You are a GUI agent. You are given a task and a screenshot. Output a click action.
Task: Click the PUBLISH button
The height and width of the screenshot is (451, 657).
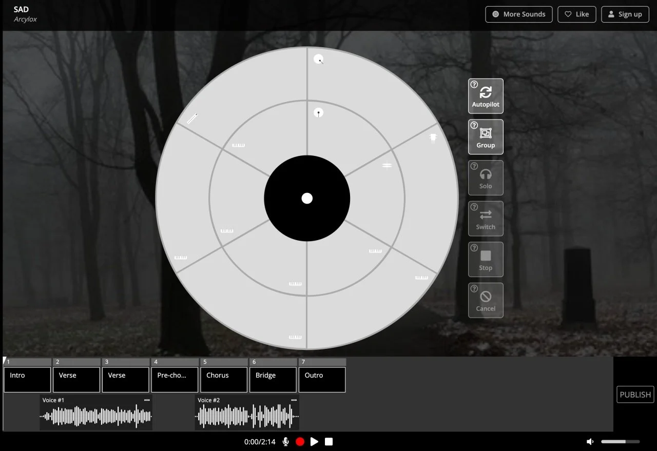tap(635, 395)
